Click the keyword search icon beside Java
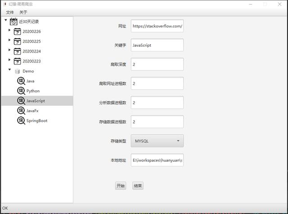 [x=21, y=81]
